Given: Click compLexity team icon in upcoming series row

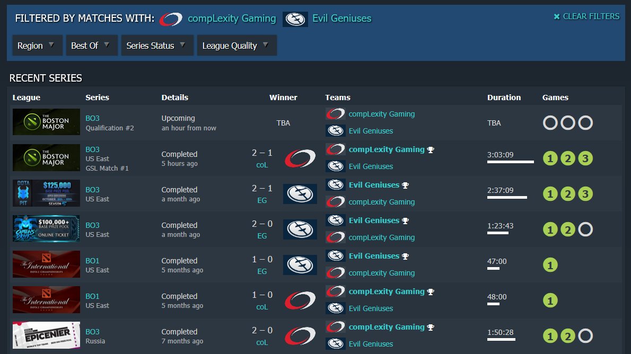Looking at the screenshot, I should [x=335, y=114].
